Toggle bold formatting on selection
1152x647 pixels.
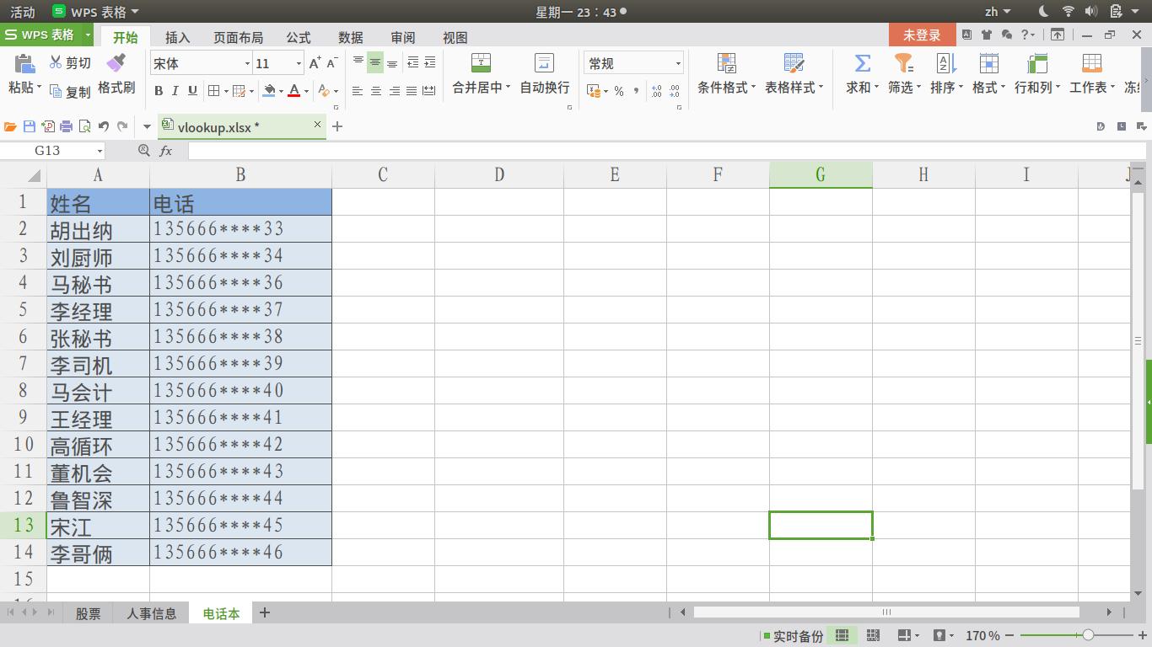[x=159, y=90]
